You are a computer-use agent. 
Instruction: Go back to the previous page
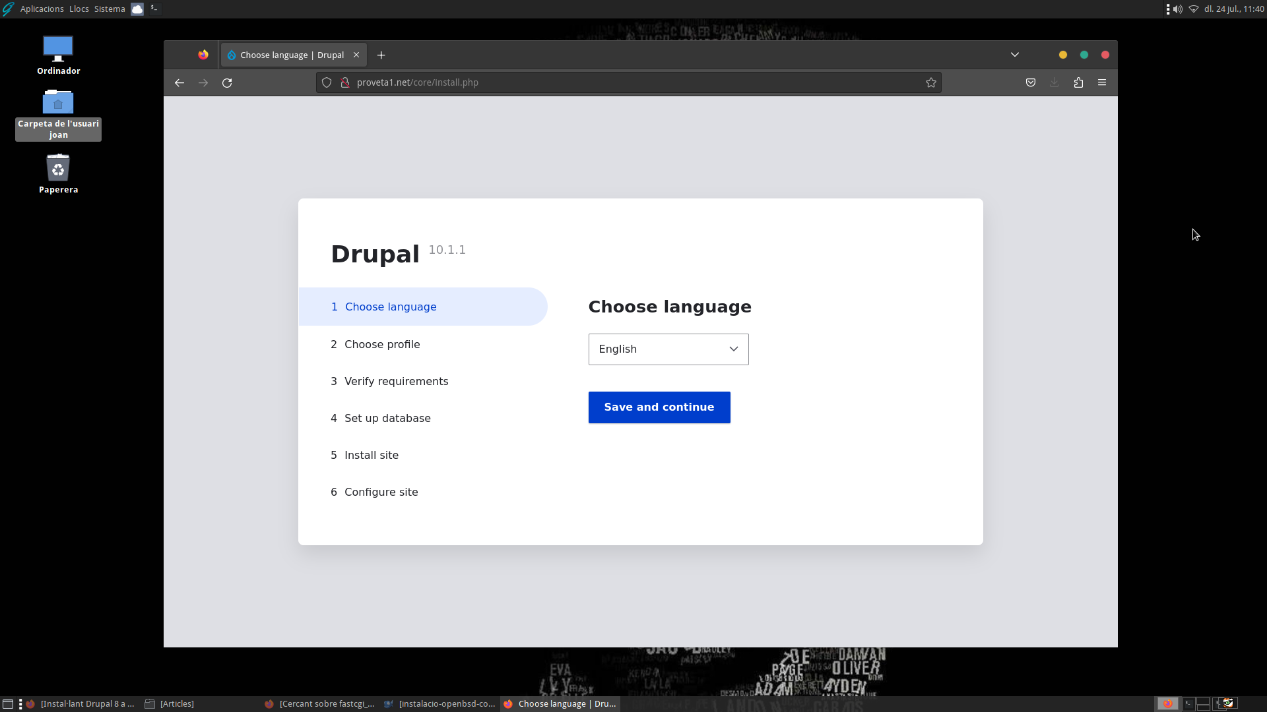click(179, 82)
